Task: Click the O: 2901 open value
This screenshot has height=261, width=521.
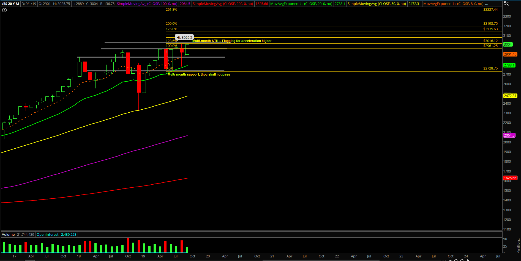Action: 45,4
